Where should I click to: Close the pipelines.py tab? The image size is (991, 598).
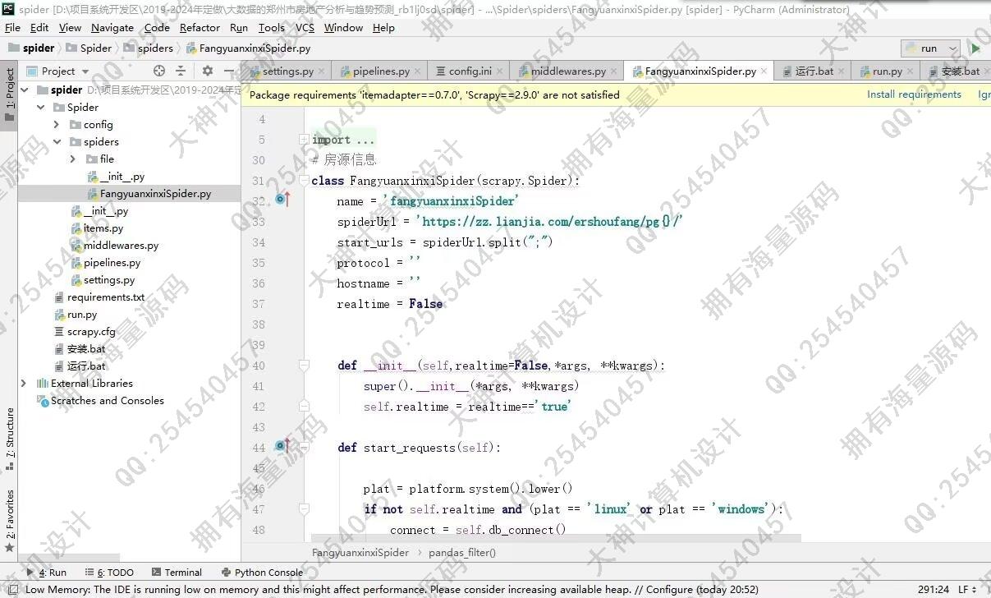coord(419,72)
